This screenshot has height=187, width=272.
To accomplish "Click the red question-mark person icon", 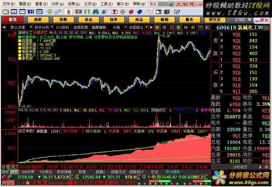I will [x=114, y=12].
